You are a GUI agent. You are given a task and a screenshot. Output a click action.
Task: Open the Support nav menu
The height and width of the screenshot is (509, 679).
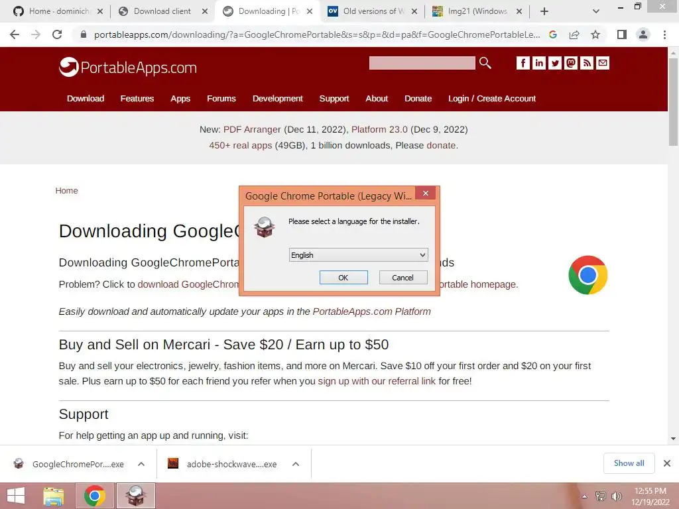(x=334, y=99)
